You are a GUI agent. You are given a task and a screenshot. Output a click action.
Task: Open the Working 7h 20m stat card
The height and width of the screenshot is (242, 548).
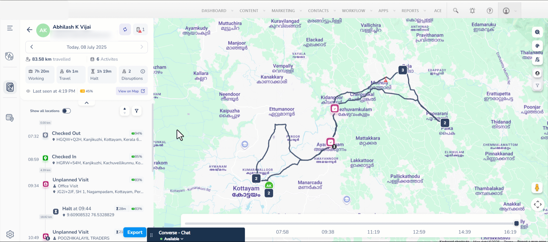[40, 75]
